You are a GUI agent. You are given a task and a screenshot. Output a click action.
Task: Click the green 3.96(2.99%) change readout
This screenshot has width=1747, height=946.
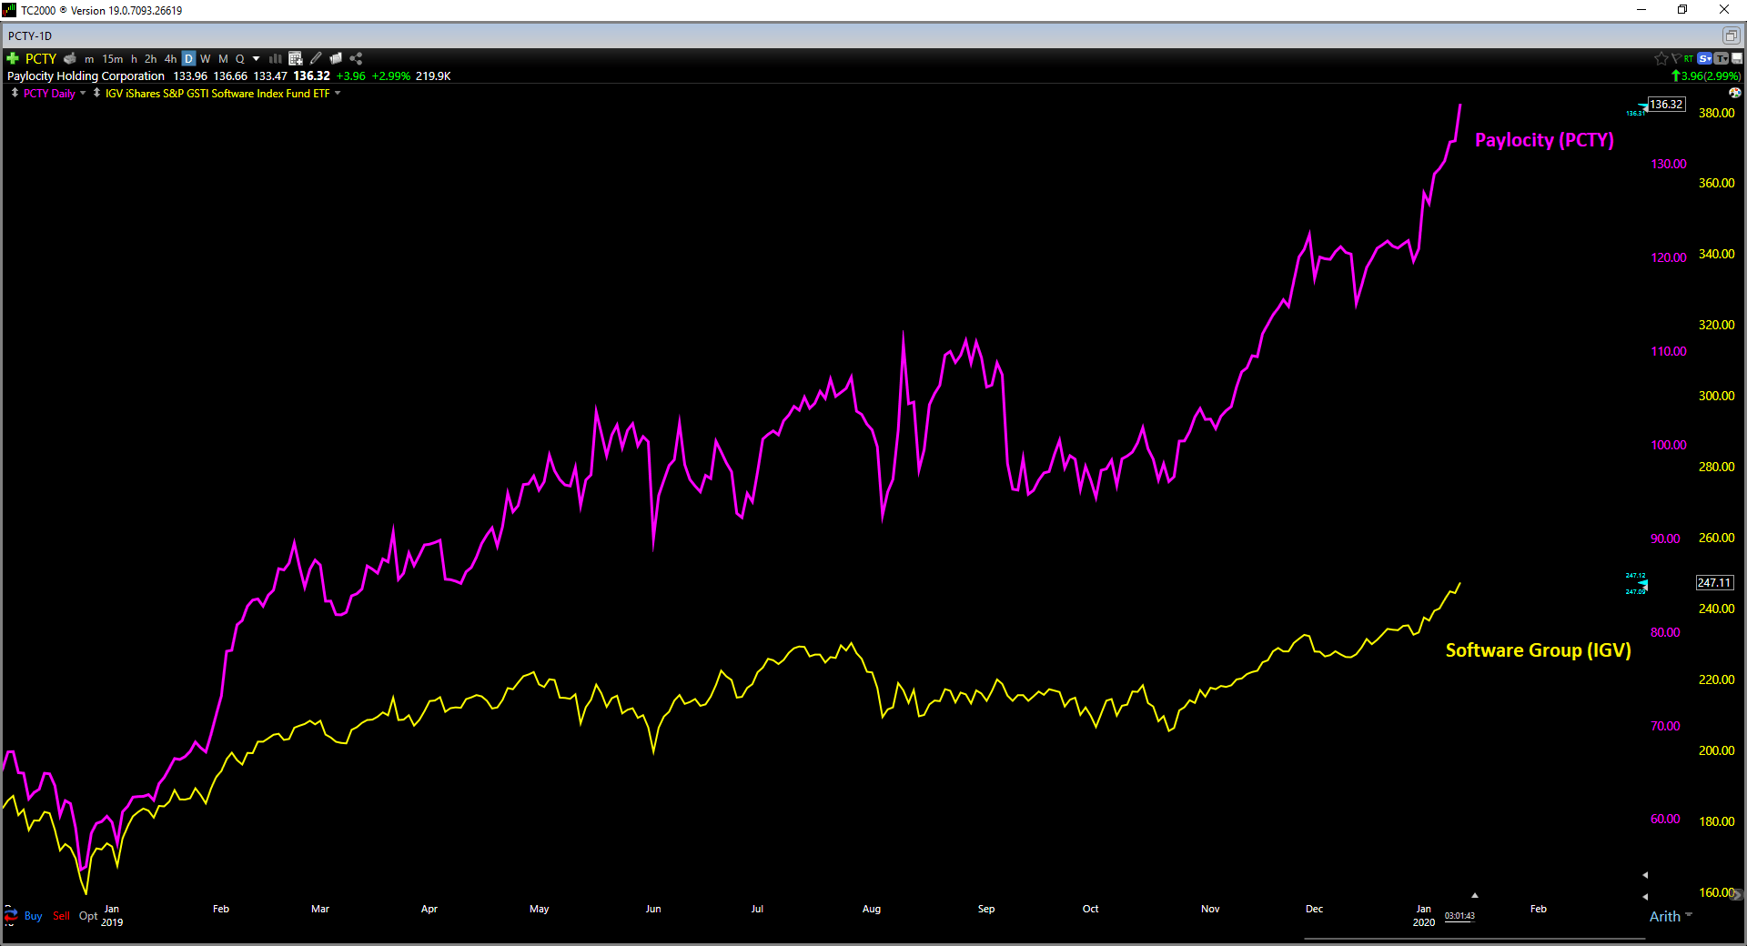pyautogui.click(x=1707, y=76)
